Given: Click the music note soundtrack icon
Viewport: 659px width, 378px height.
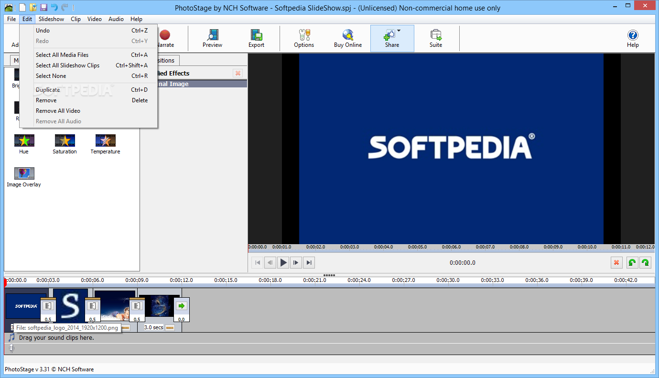Looking at the screenshot, I should click(x=11, y=337).
